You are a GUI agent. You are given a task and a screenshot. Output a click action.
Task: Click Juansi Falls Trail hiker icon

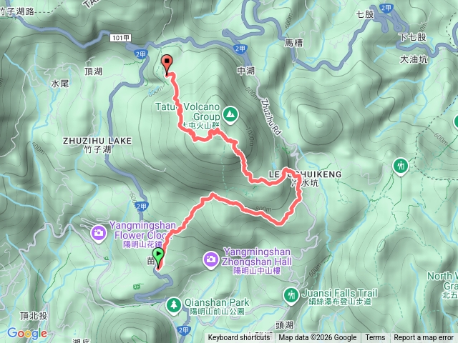pos(291,296)
